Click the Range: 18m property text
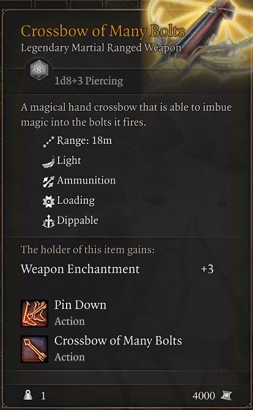This screenshot has height=410, width=253. click(84, 141)
